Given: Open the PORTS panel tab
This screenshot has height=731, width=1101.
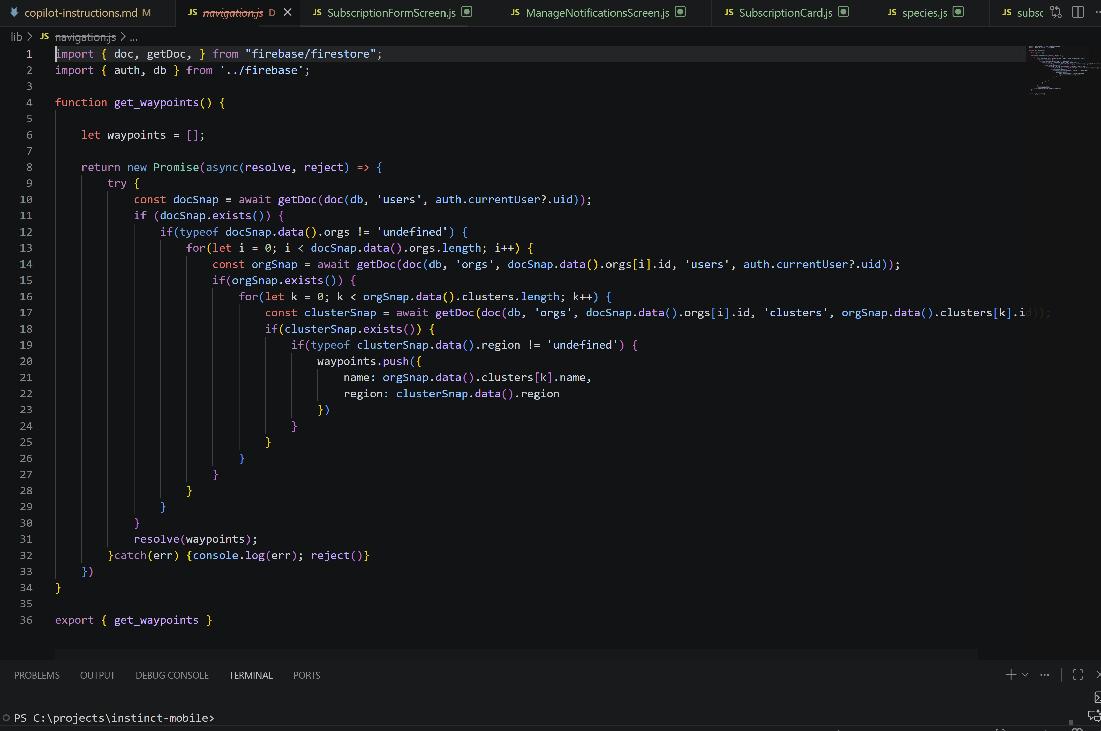Looking at the screenshot, I should click(307, 675).
